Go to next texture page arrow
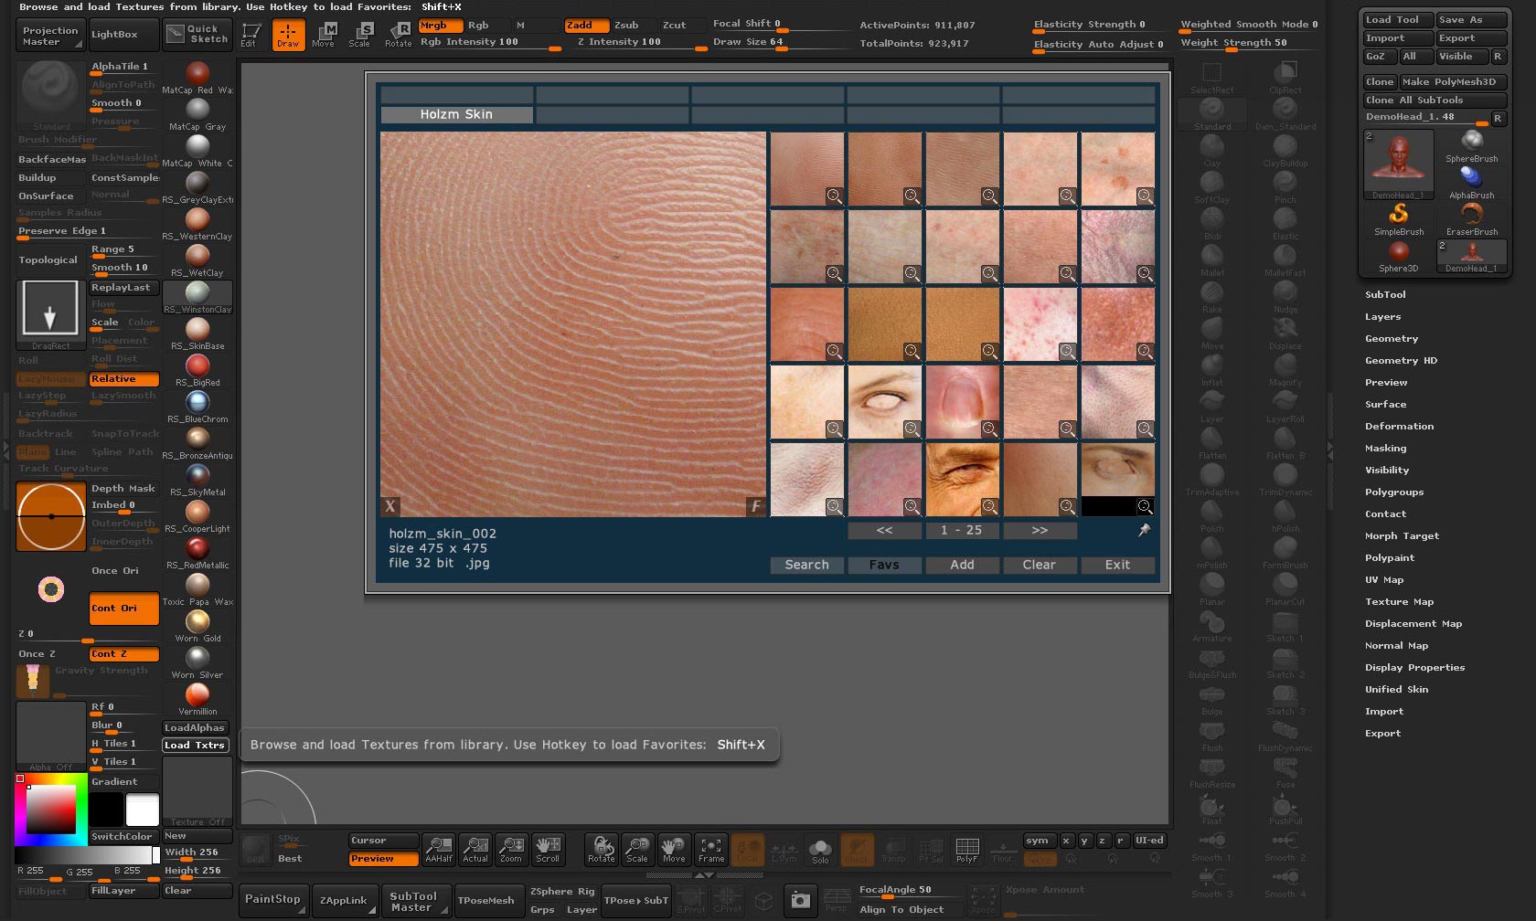Screen dimensions: 1536x921 point(1040,530)
